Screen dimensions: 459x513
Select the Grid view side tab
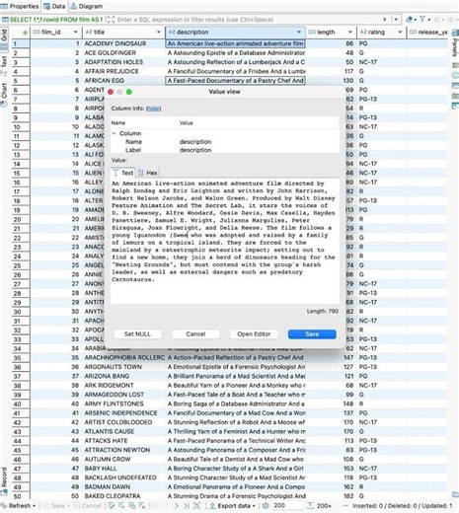pos(4,38)
